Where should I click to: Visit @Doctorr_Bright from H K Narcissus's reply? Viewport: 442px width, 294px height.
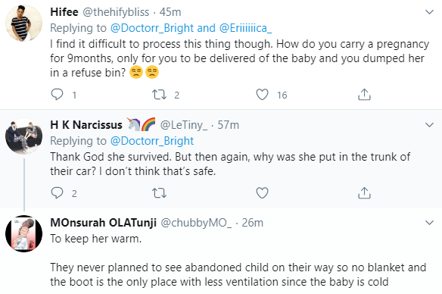152,141
